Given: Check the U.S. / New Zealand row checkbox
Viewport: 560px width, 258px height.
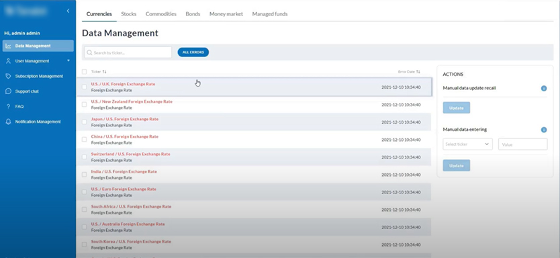Looking at the screenshot, I should (85, 104).
